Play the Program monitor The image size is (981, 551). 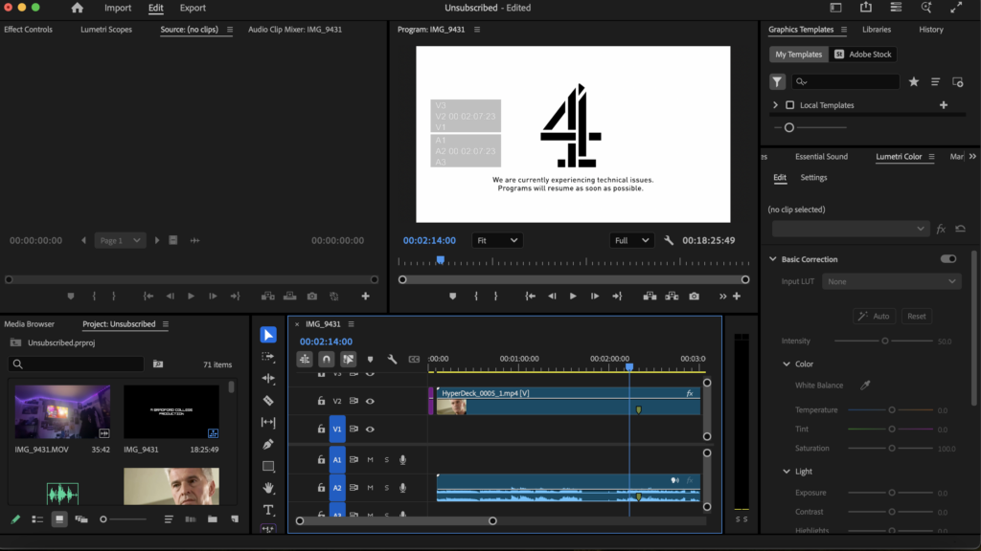coord(573,297)
